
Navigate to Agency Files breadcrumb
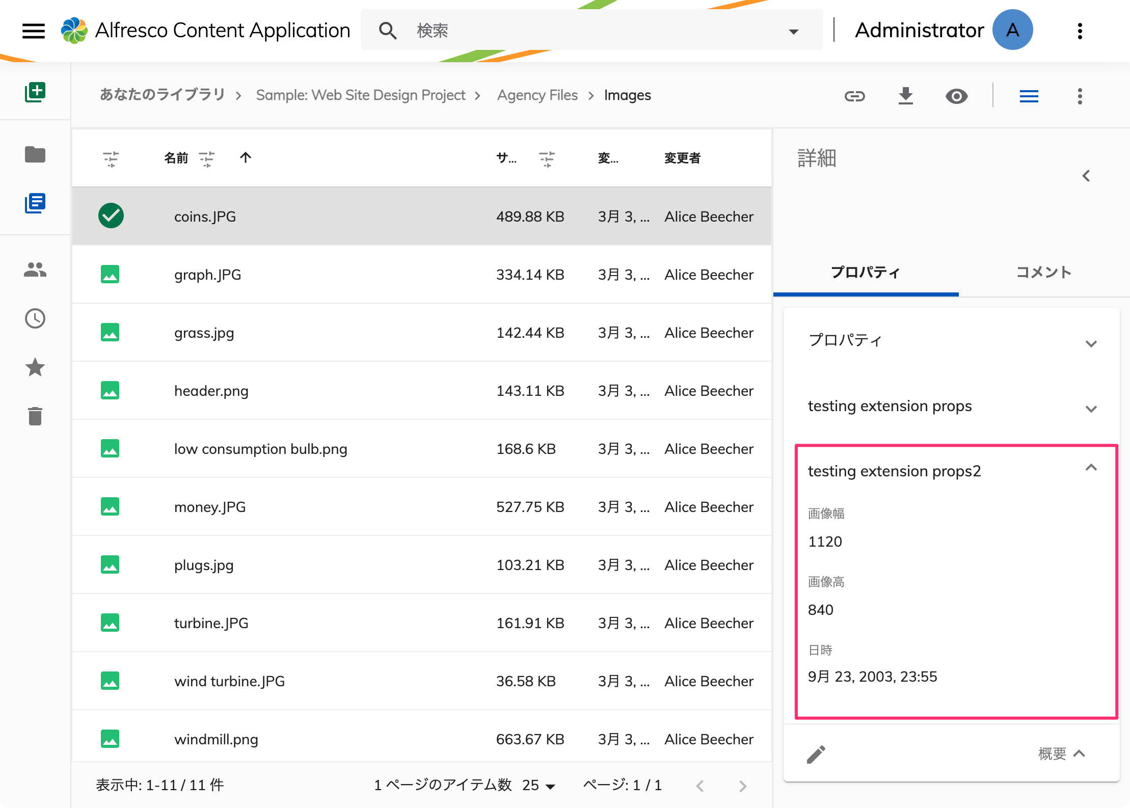(x=537, y=95)
